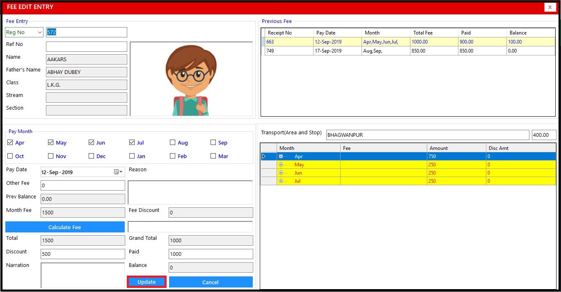The width and height of the screenshot is (561, 292).
Task: Tick the Sep pay month checkbox
Action: click(213, 143)
